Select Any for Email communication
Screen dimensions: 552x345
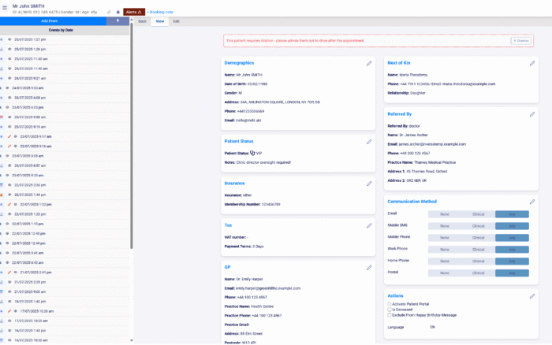[512, 214]
